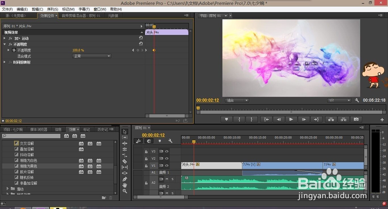Toggle snap in timeline

pos(149,141)
